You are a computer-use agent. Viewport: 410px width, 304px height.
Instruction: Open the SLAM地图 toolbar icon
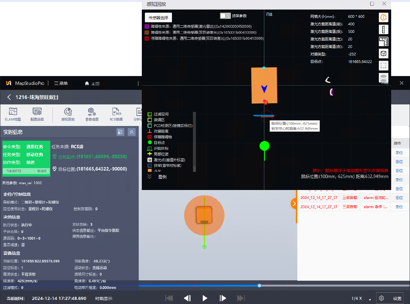pyautogui.click(x=13, y=114)
